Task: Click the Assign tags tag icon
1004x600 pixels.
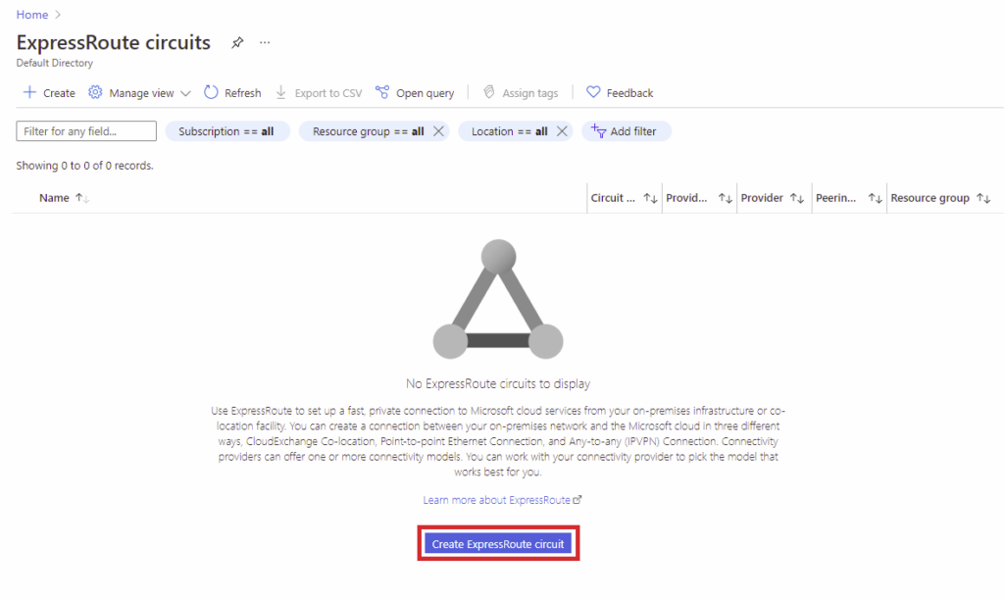Action: pos(489,92)
